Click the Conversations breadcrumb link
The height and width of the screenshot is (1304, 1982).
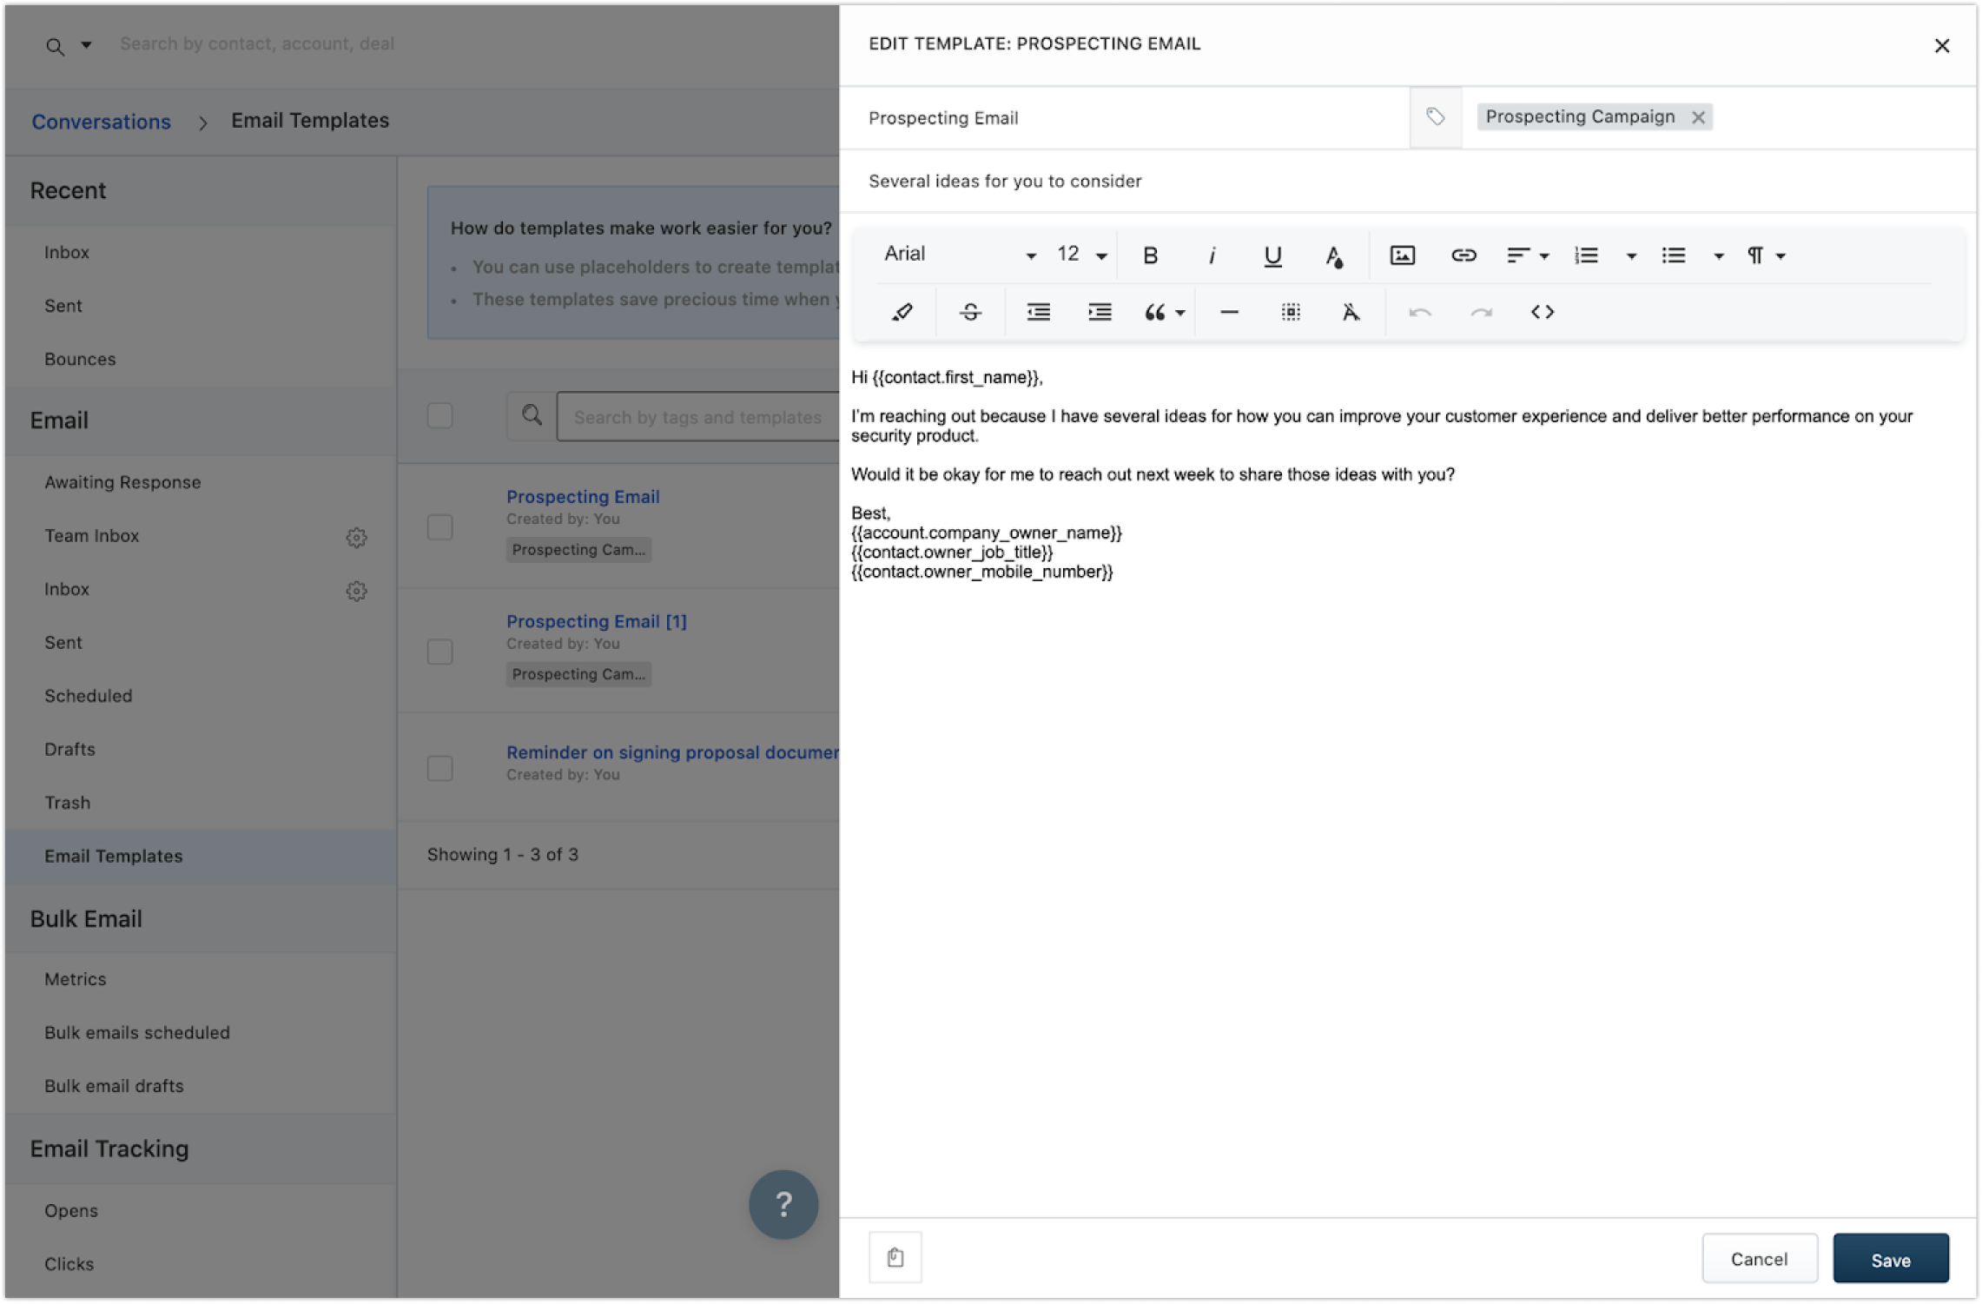(x=101, y=122)
